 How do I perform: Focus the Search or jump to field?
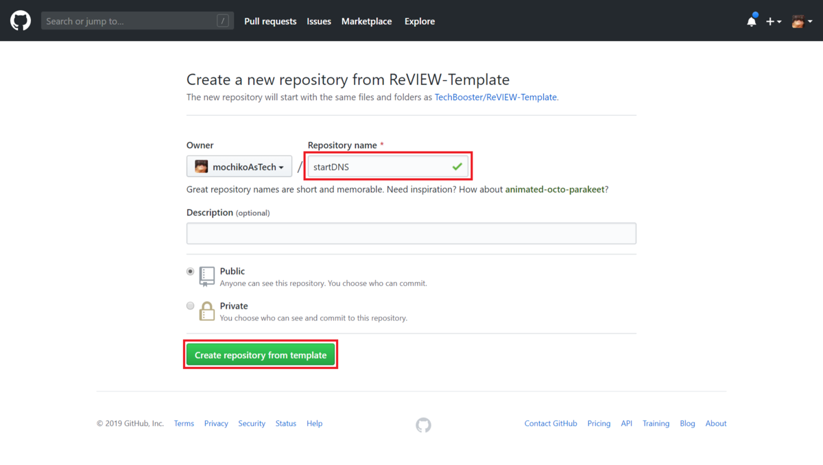click(x=137, y=21)
